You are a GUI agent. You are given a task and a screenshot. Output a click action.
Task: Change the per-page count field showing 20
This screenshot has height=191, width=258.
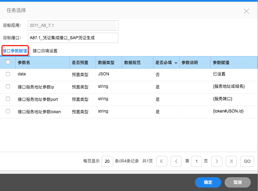(107, 161)
